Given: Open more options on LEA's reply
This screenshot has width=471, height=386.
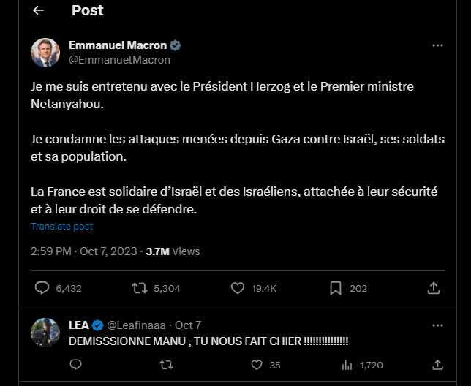Looking at the screenshot, I should click(x=437, y=325).
